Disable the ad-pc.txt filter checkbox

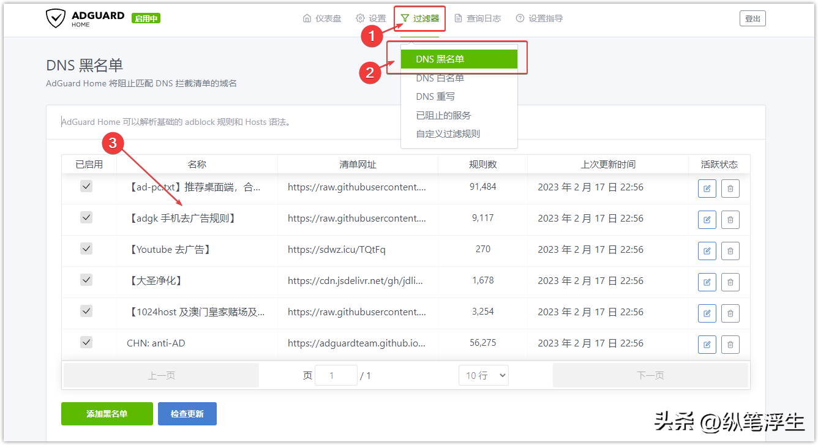click(x=86, y=186)
